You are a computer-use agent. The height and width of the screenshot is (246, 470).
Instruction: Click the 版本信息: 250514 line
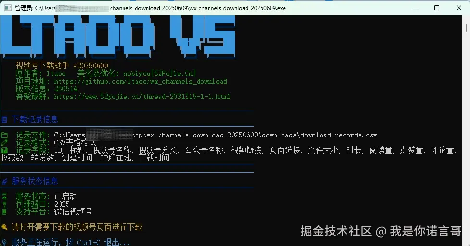[x=47, y=89]
